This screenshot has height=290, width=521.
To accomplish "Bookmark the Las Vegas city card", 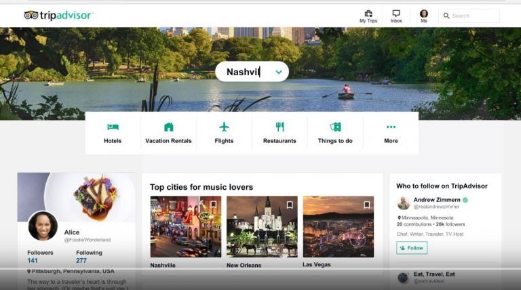I will [366, 205].
